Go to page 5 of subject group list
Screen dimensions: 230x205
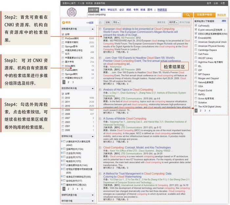pos(82,189)
